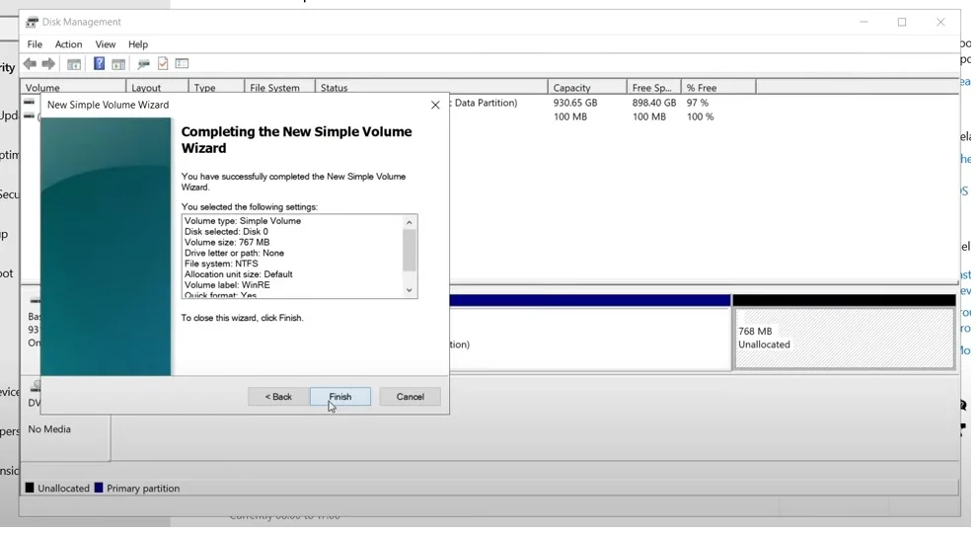The image size is (977, 533).
Task: Click the blue Primary partition legend swatch
Action: point(99,489)
